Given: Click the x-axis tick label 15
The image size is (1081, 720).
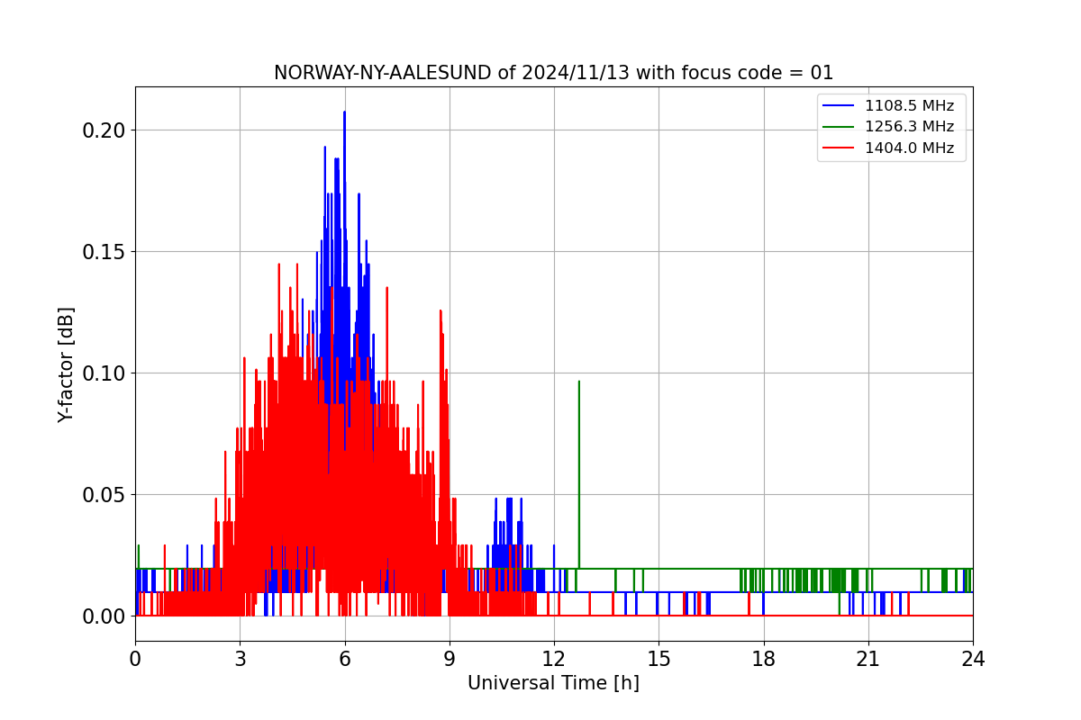Looking at the screenshot, I should coord(659,658).
